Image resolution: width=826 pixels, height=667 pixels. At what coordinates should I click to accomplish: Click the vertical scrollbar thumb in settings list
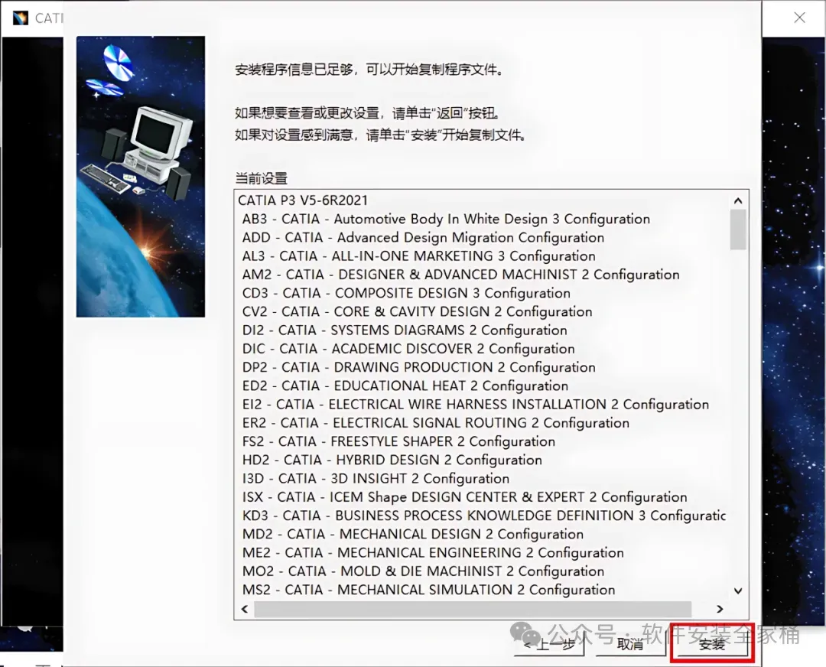(x=738, y=229)
